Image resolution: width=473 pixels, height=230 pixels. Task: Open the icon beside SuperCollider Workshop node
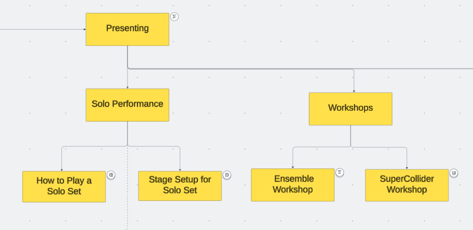[x=454, y=173]
